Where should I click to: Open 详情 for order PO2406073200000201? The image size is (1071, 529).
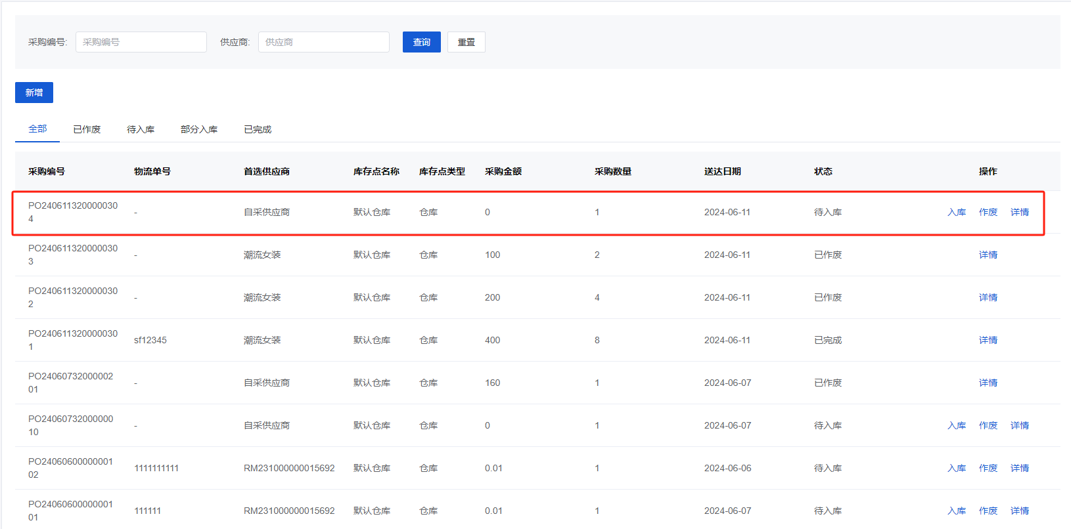pos(988,383)
